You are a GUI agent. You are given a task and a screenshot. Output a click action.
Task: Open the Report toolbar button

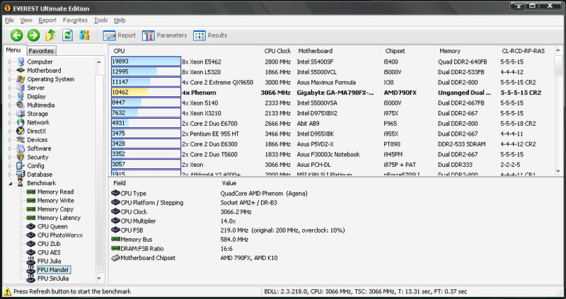[x=120, y=35]
